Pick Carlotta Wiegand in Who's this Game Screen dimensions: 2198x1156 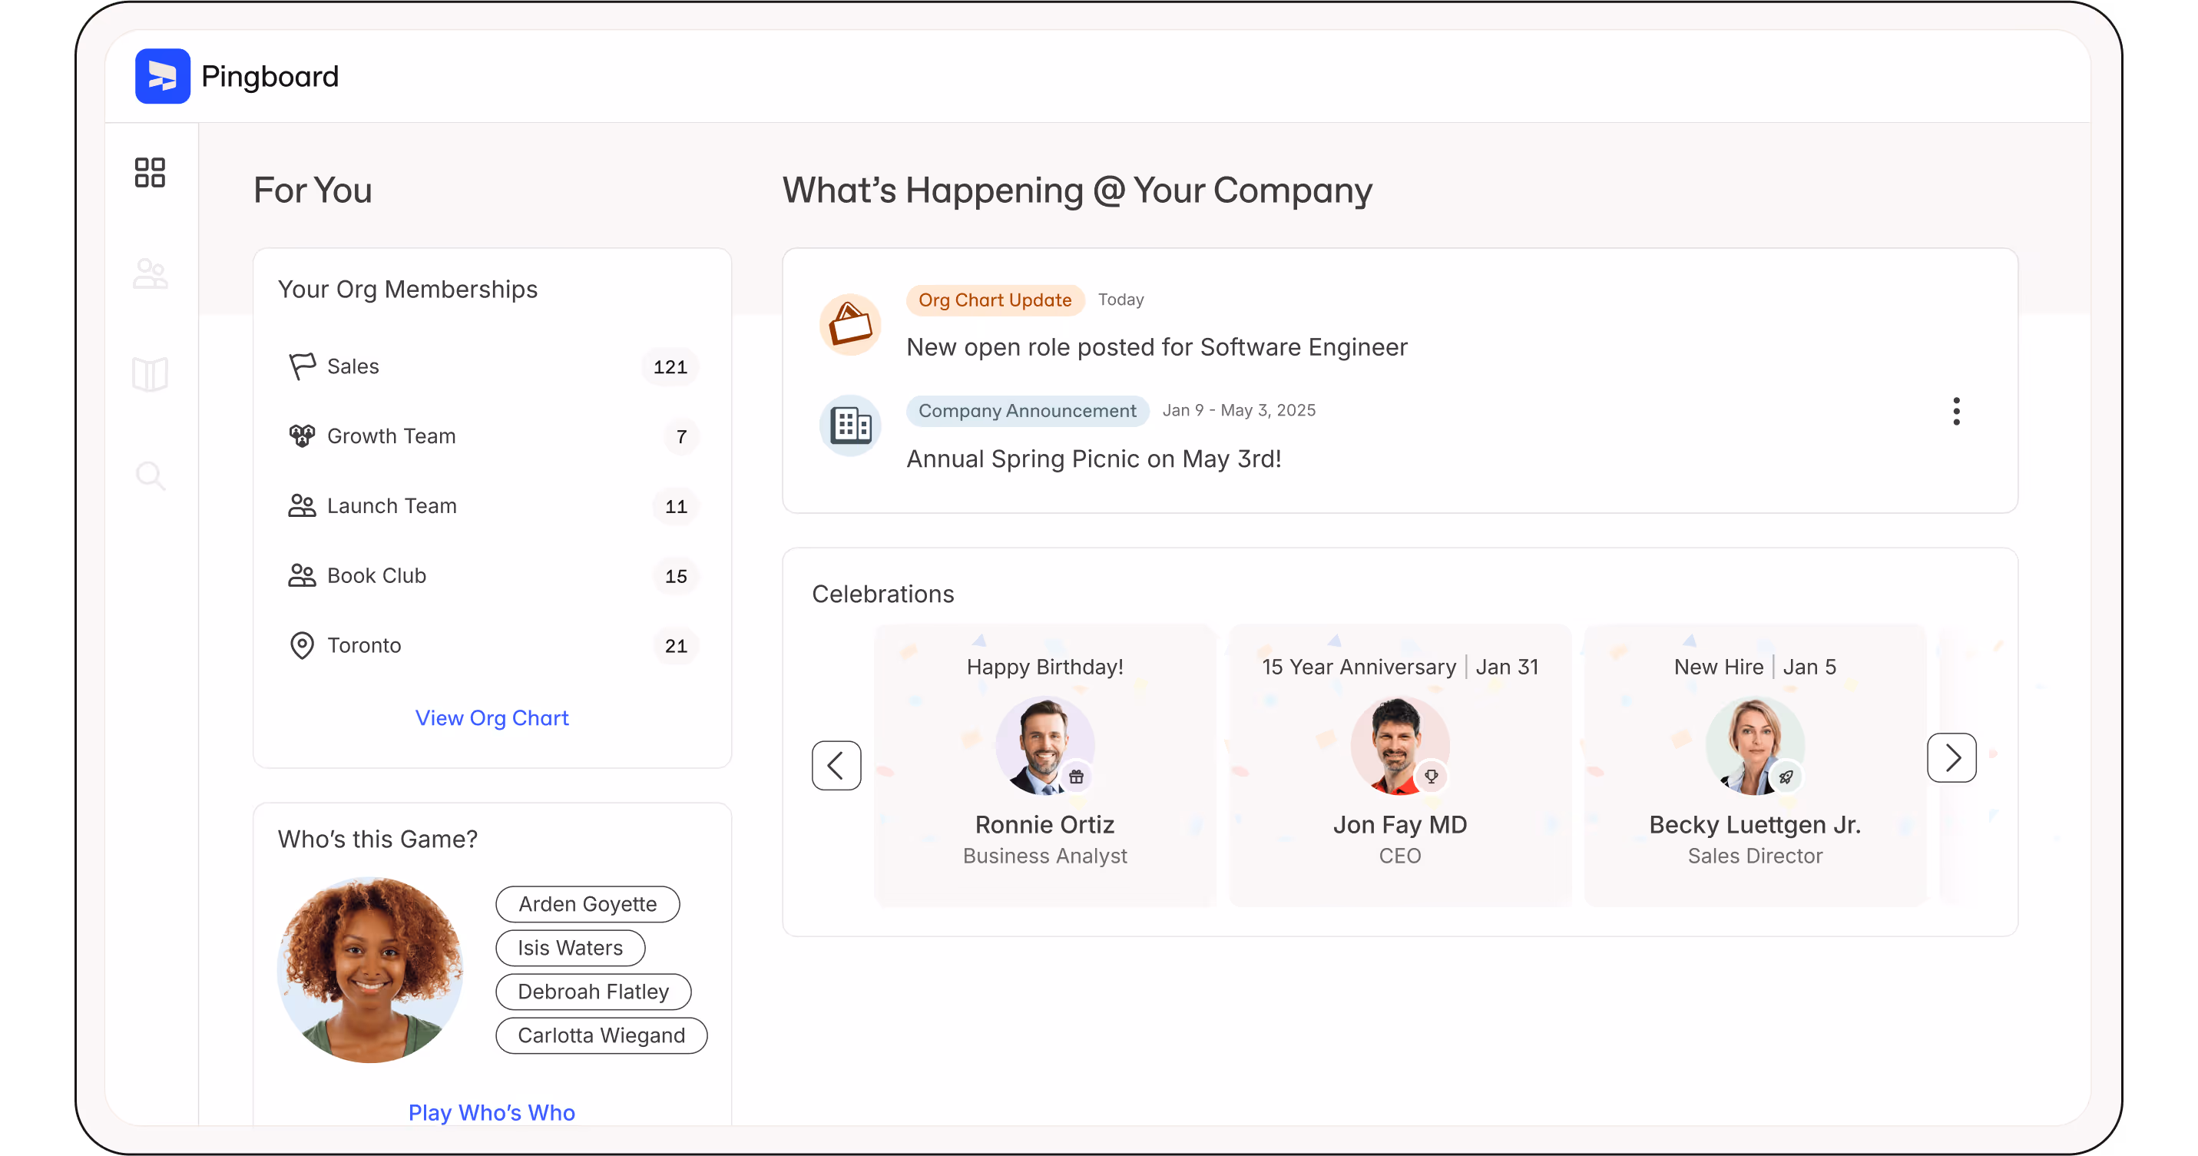tap(601, 1035)
